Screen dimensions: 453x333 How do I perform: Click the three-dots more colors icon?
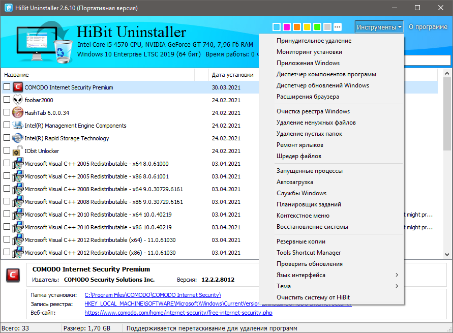pyautogui.click(x=338, y=27)
